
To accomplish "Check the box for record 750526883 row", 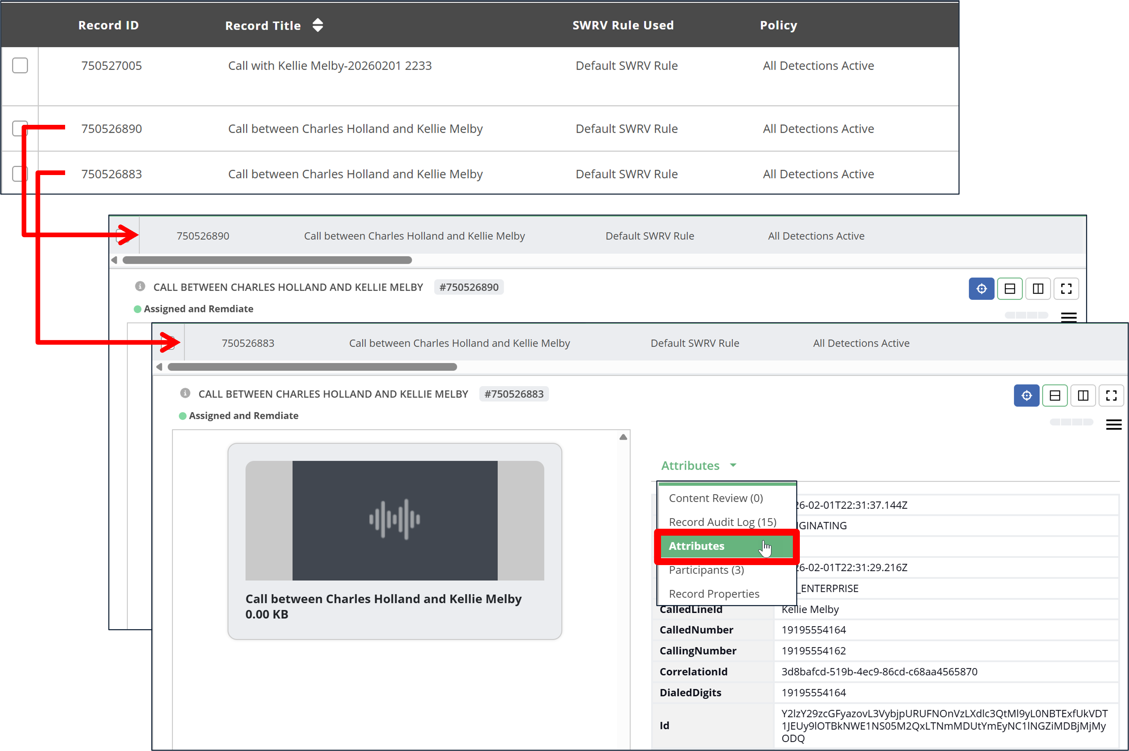I will 18,173.
